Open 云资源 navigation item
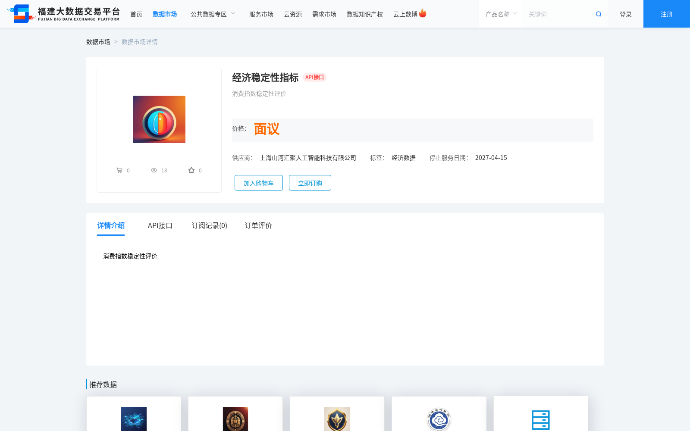The width and height of the screenshot is (690, 431). click(x=293, y=14)
